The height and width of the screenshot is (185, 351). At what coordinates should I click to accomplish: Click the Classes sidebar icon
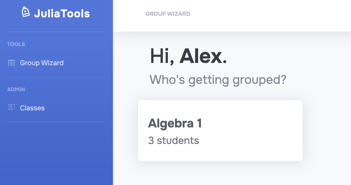11,107
